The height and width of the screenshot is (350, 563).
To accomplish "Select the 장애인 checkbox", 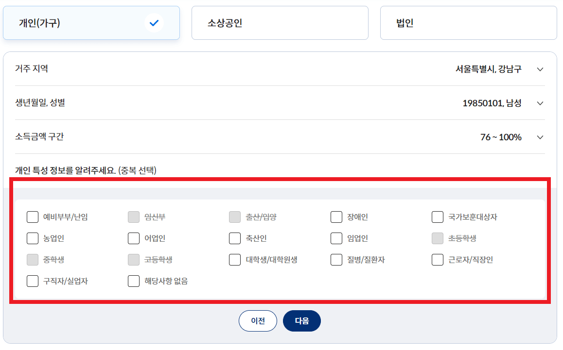I will (x=336, y=217).
